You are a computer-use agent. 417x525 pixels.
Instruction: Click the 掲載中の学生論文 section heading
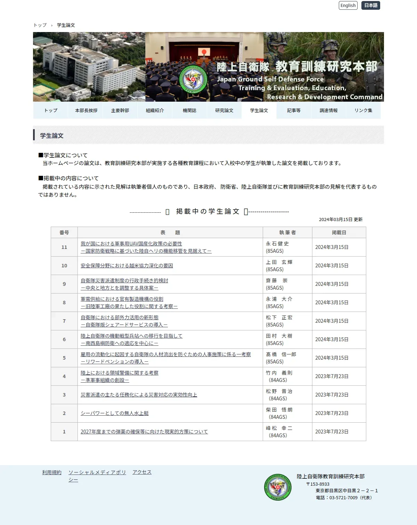[x=208, y=212]
